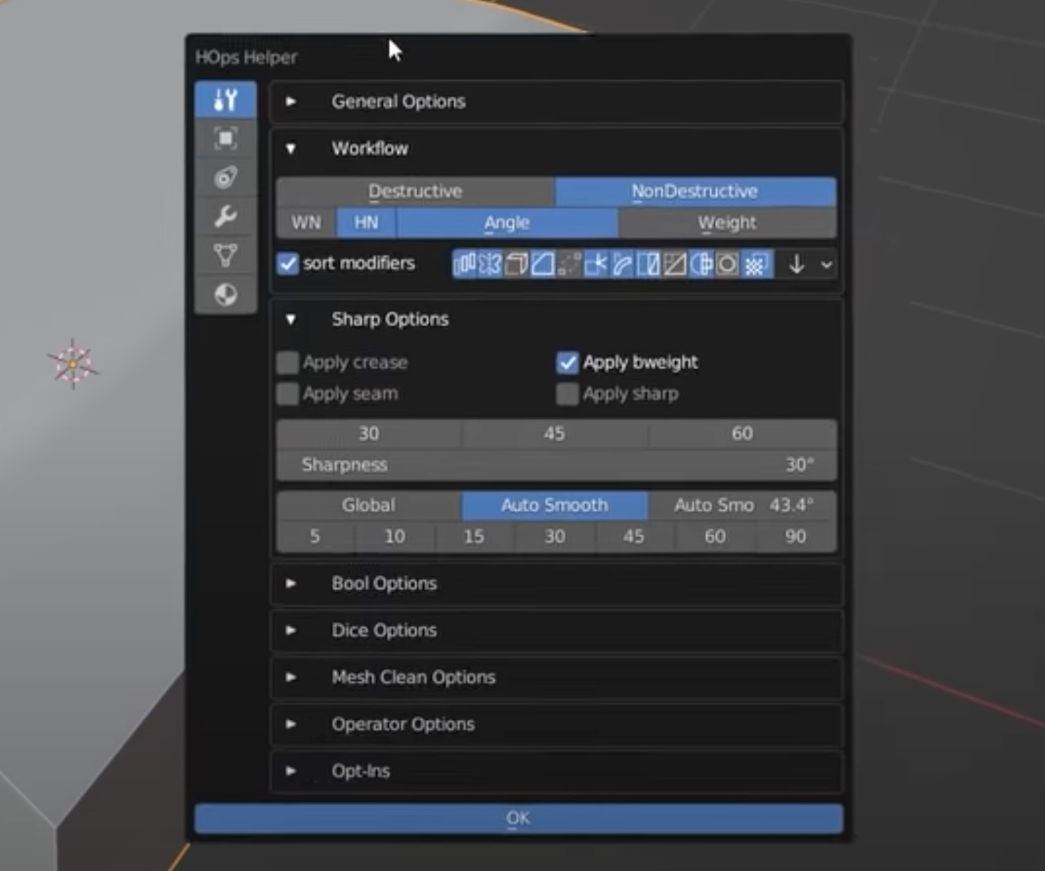Set auto smooth angle preset 30
The width and height of the screenshot is (1045, 871).
pyautogui.click(x=555, y=537)
